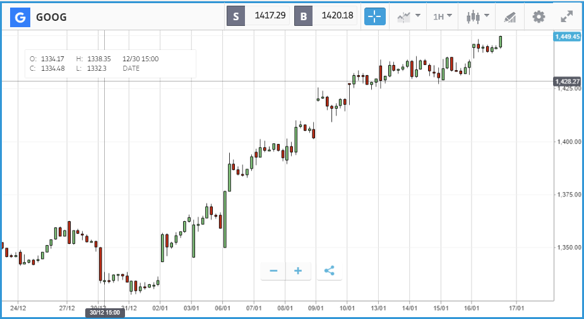Click the 15/01 date axis label
Viewport: 584px width, 319px height.
click(x=441, y=308)
